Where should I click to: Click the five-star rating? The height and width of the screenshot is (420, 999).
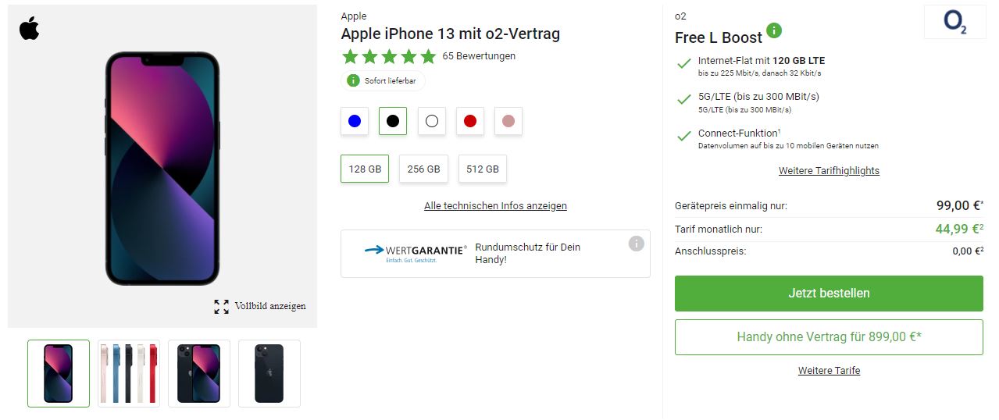(x=388, y=56)
